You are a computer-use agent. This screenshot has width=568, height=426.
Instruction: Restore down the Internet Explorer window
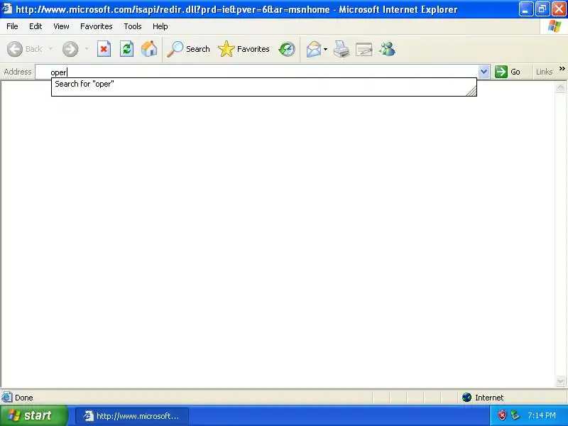click(542, 9)
